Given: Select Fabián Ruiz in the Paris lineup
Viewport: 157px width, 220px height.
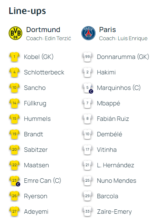Looking at the screenshot, I should pos(113,119).
